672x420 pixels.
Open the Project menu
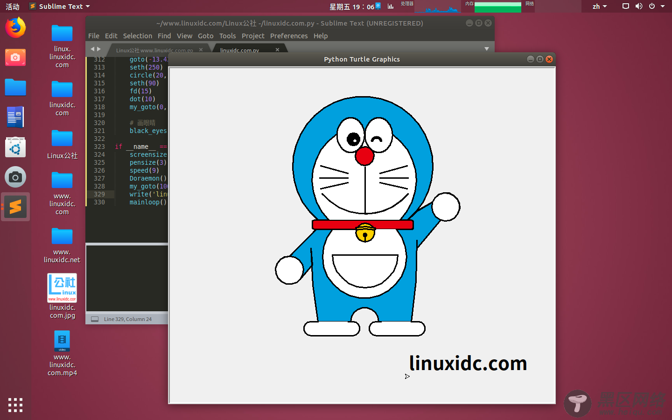click(253, 36)
